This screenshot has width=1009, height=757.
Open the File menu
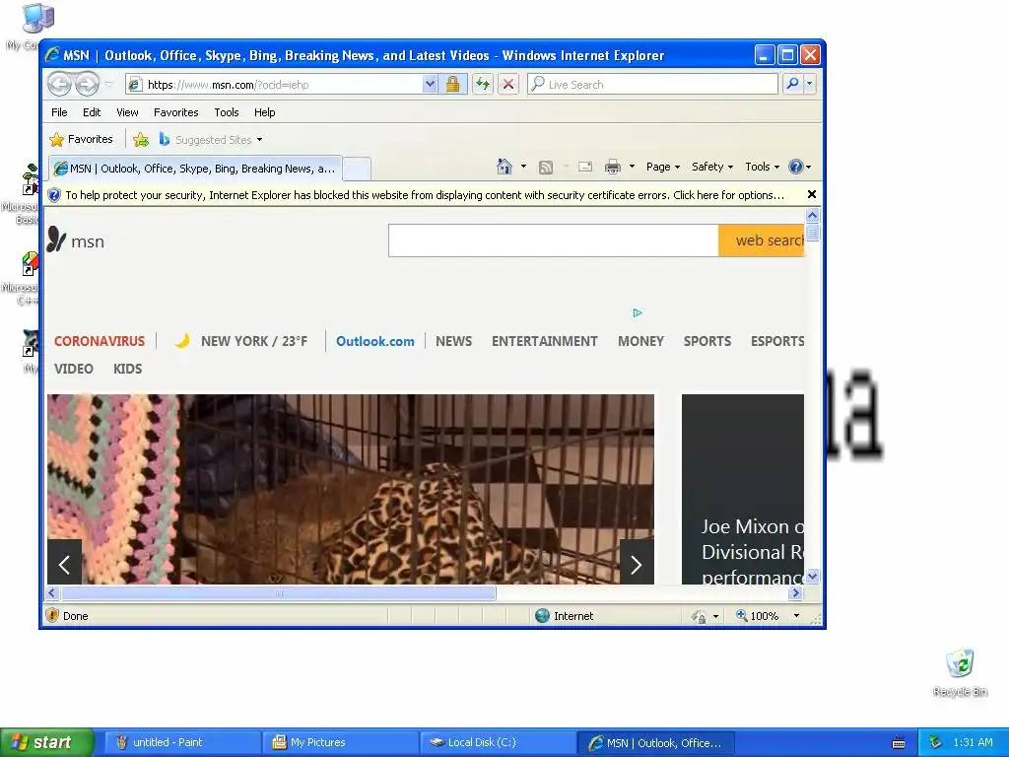(x=59, y=112)
